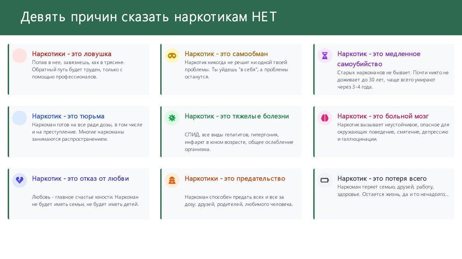Click heading 'Наркотик - это больной мозг'
Image resolution: width=462 pixels, height=259 pixels.
383,116
